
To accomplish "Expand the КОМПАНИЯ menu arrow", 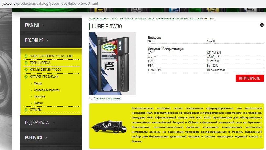I will 46,137.
